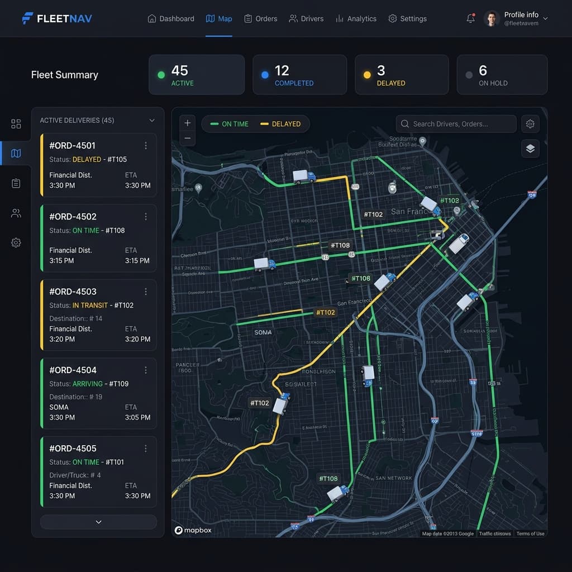572x572 pixels.
Task: Open options menu for #ORD-4501
Action: 146,146
